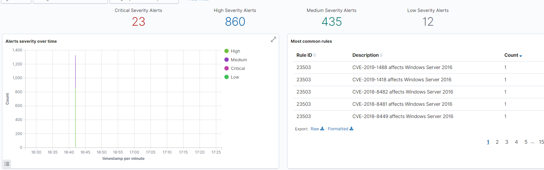Select High Severity Alerts value 860

[235, 22]
